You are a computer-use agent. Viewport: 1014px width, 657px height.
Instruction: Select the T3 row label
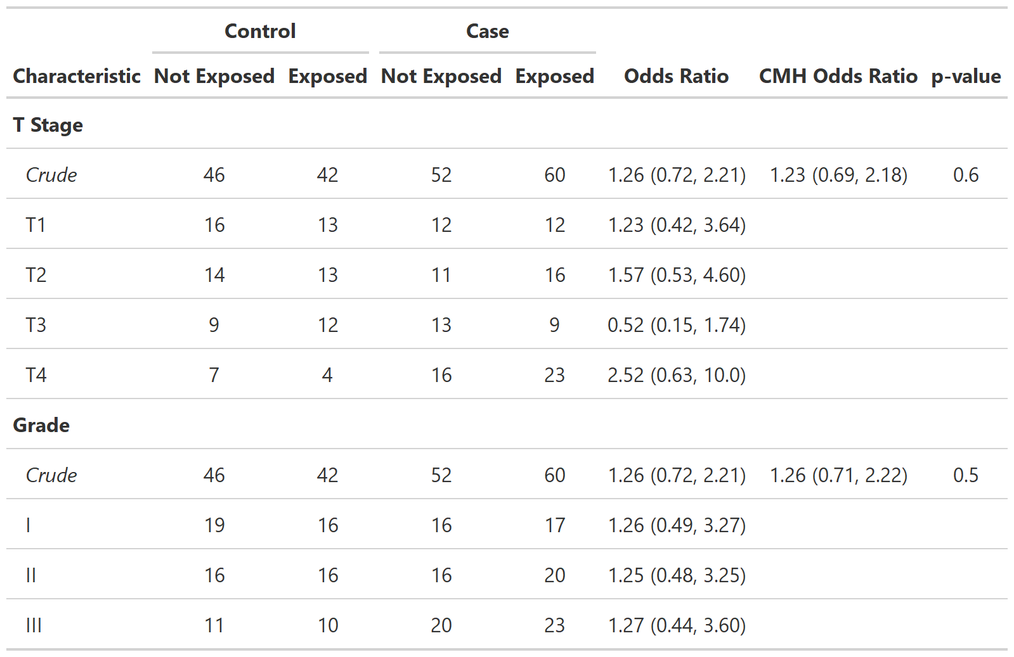(36, 325)
